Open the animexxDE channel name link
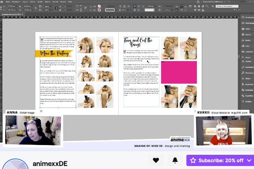 pyautogui.click(x=50, y=164)
